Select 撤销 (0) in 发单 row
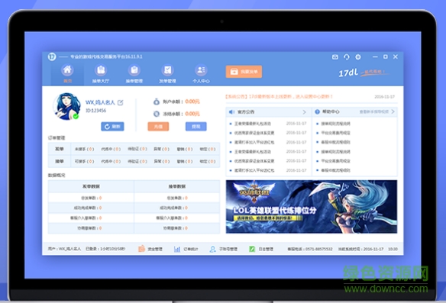Viewport: 446px width, 303px height. (x=185, y=149)
